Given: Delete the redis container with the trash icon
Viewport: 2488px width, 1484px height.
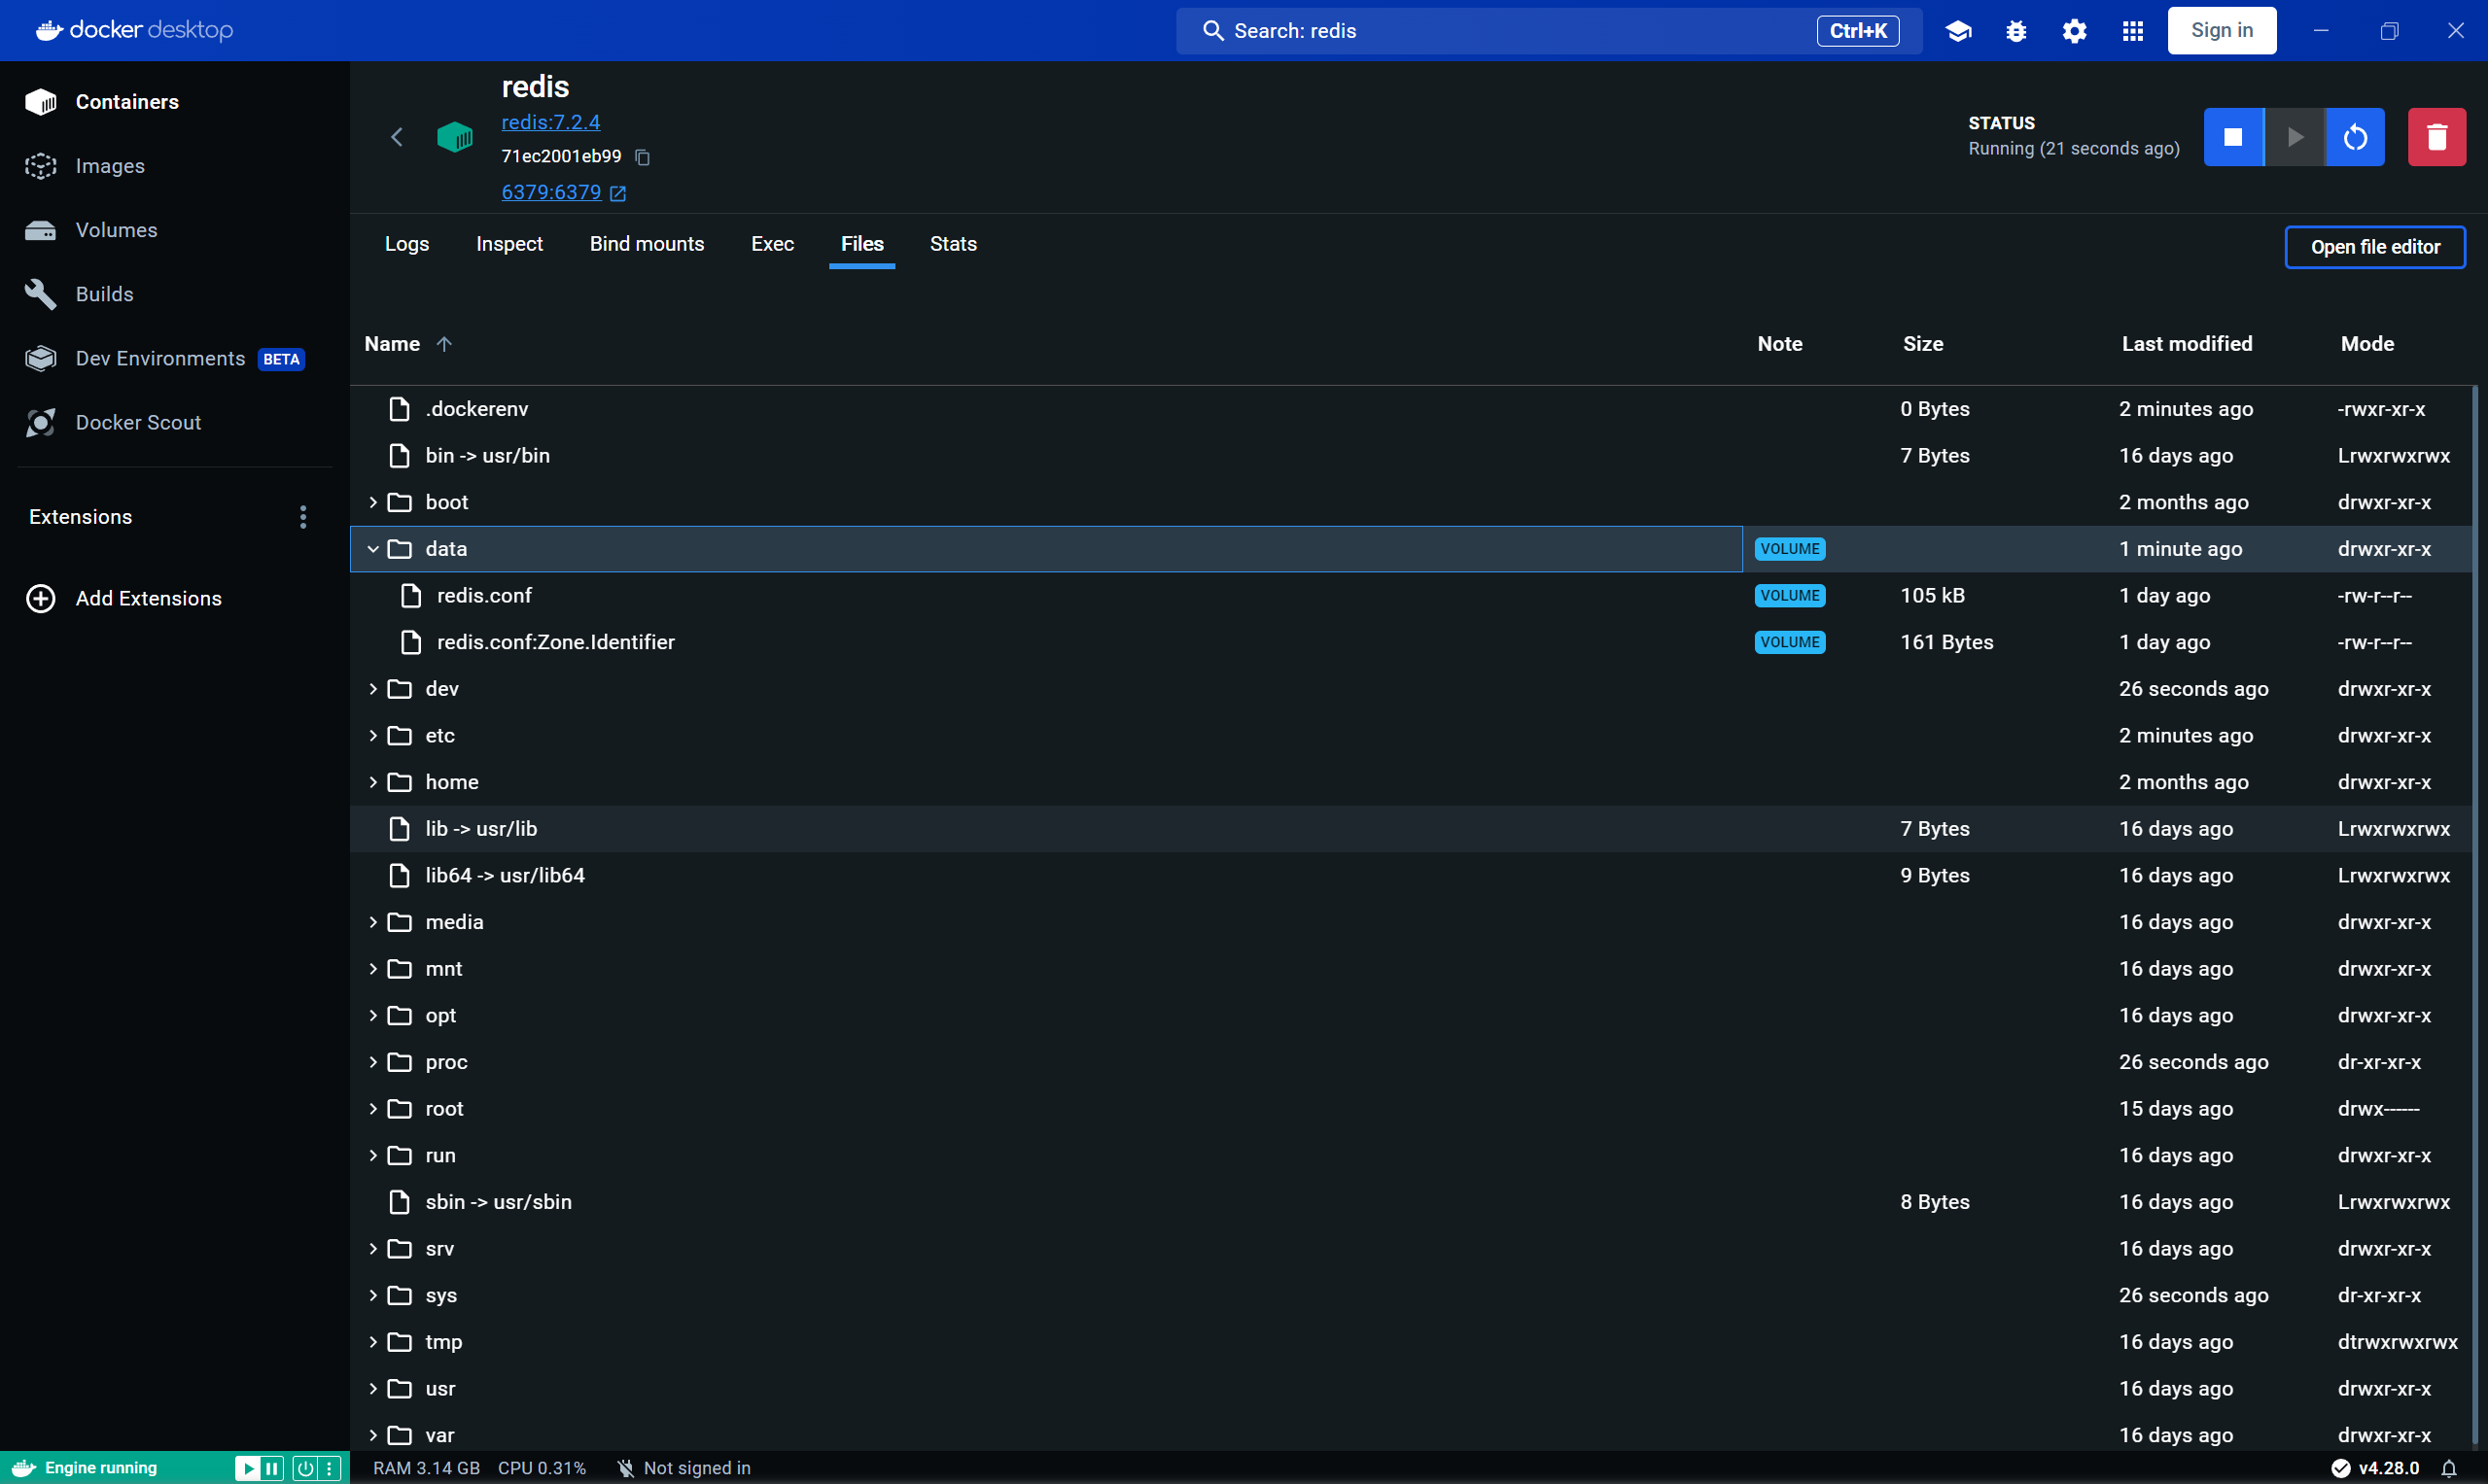Looking at the screenshot, I should click(x=2435, y=137).
